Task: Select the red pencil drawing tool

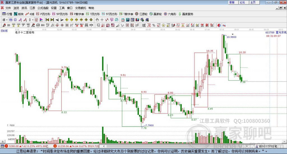Action: [x=4, y=25]
